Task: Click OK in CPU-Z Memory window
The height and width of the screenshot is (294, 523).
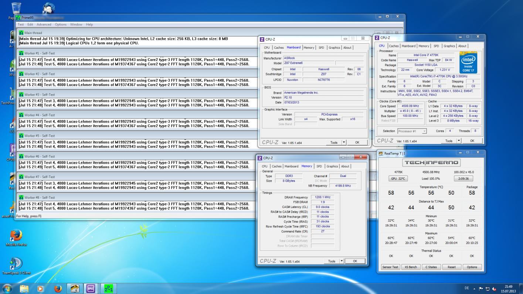Action: pos(355,261)
